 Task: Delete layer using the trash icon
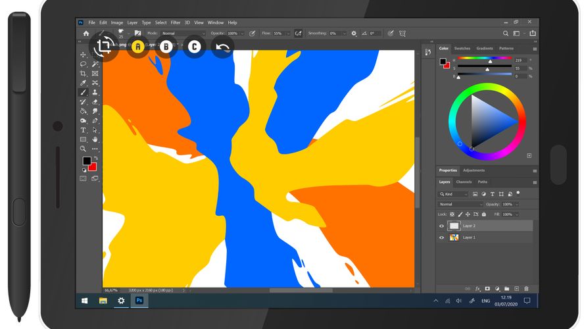point(526,288)
